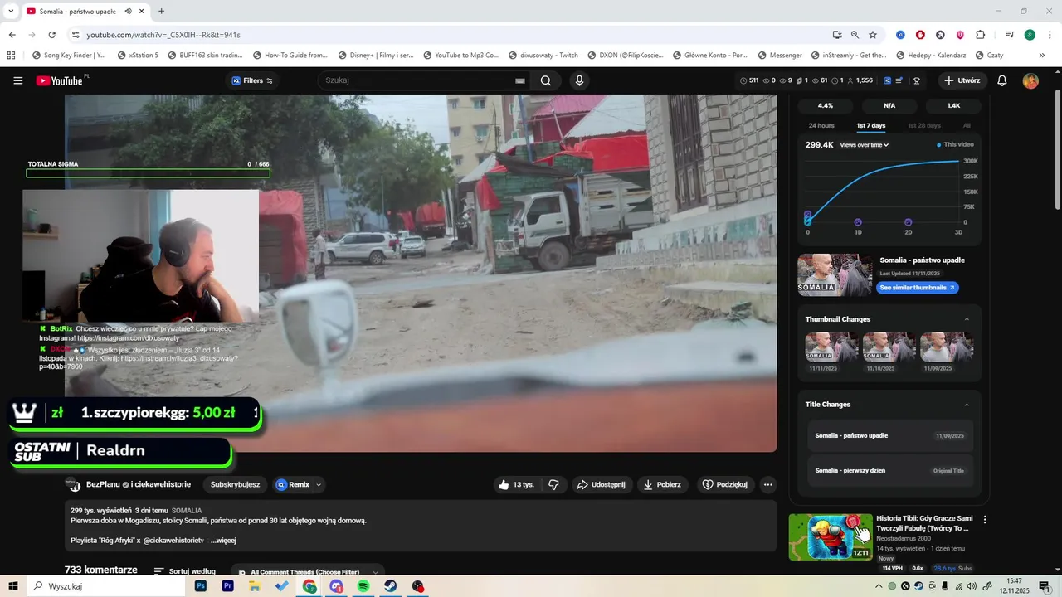1062x597 pixels.
Task: Open the Chrome three-dot menu
Action: tap(1049, 35)
